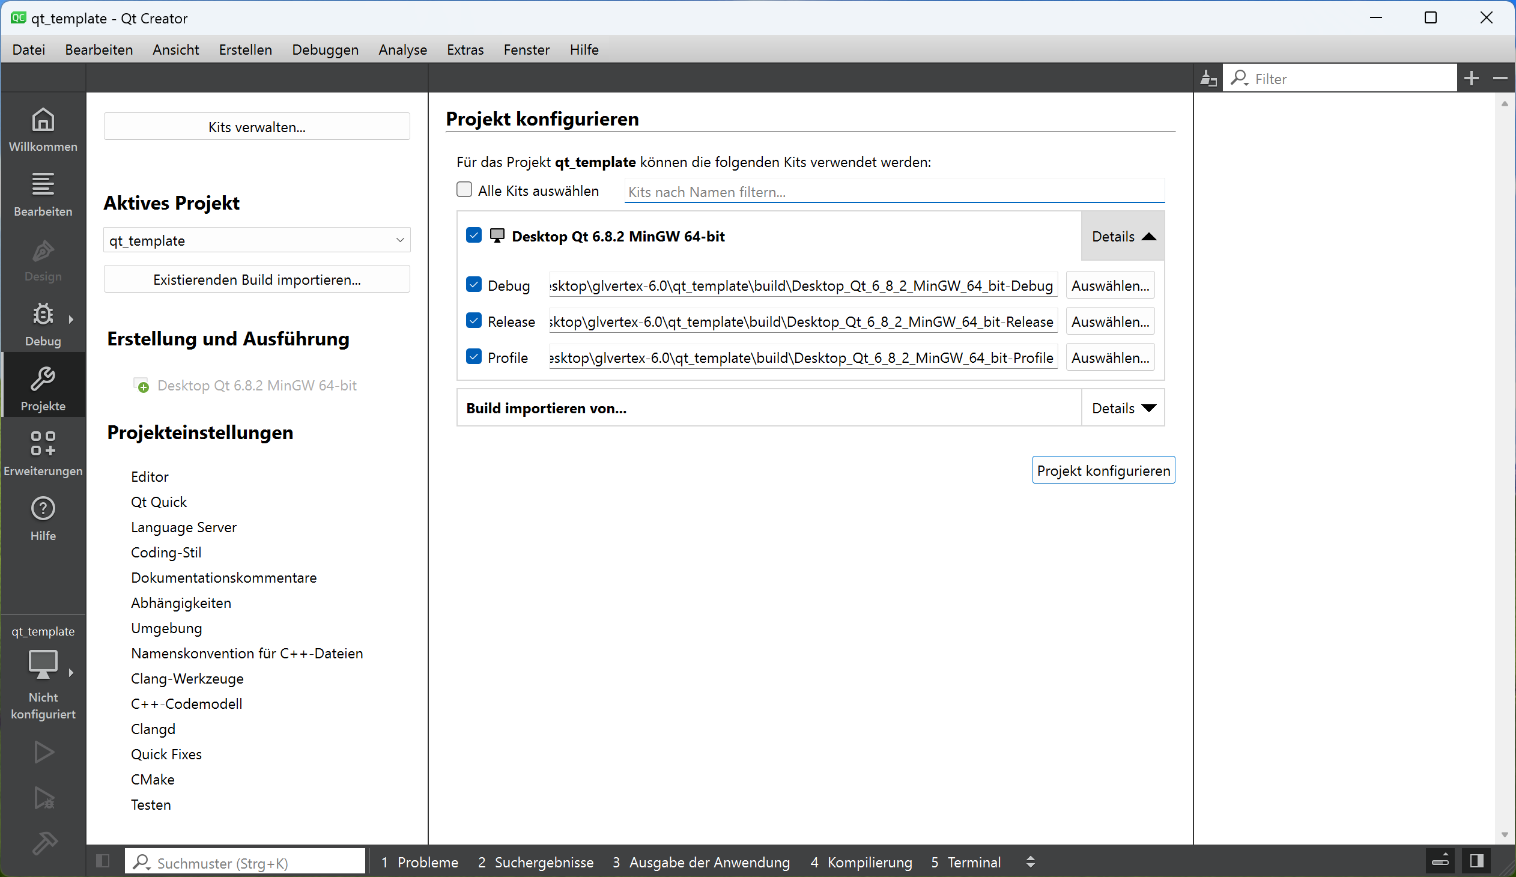Image resolution: width=1516 pixels, height=877 pixels.
Task: Click the search magnifier in locator
Action: tap(141, 861)
